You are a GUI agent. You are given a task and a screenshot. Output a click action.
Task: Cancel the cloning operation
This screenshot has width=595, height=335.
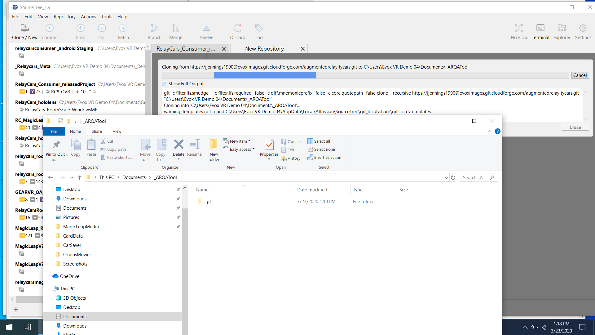580,75
